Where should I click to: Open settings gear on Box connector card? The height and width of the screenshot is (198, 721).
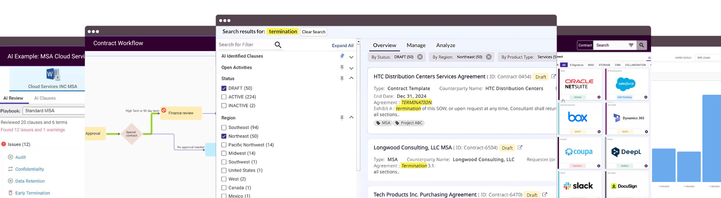(x=599, y=132)
